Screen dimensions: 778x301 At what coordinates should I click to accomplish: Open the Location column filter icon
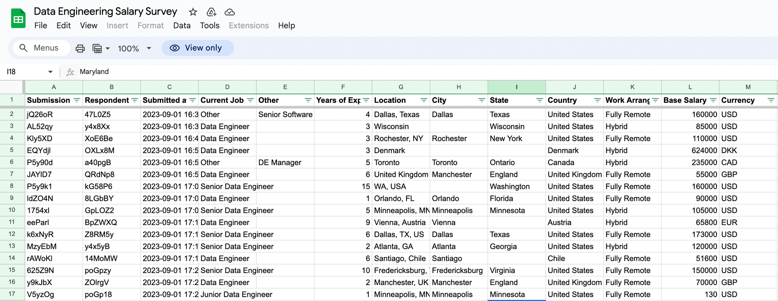point(424,100)
